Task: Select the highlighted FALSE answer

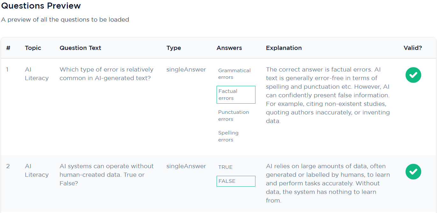Action: pyautogui.click(x=236, y=181)
